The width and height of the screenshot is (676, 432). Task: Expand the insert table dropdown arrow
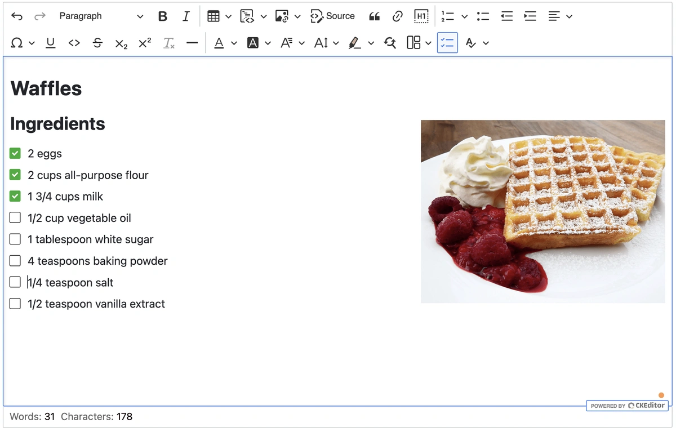(x=228, y=16)
